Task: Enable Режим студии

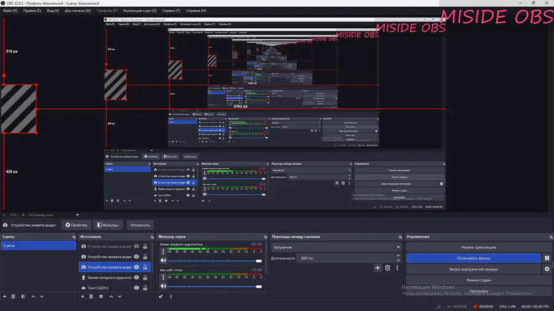Action: [479, 280]
